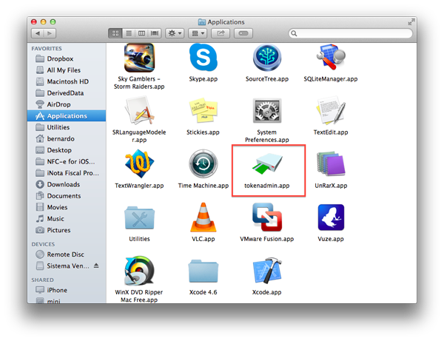The height and width of the screenshot is (341, 444).
Task: Switch to list view mode
Action: coord(129,33)
